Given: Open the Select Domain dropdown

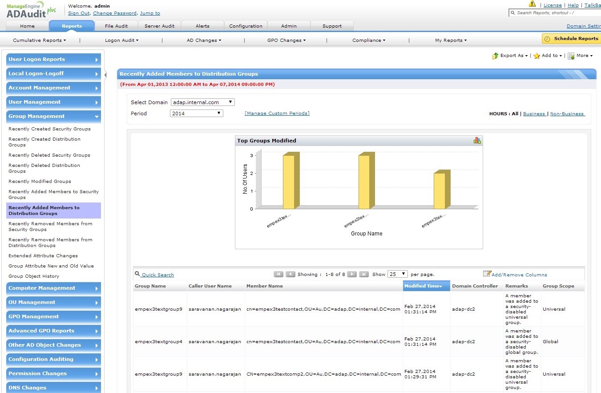Looking at the screenshot, I should [x=202, y=102].
